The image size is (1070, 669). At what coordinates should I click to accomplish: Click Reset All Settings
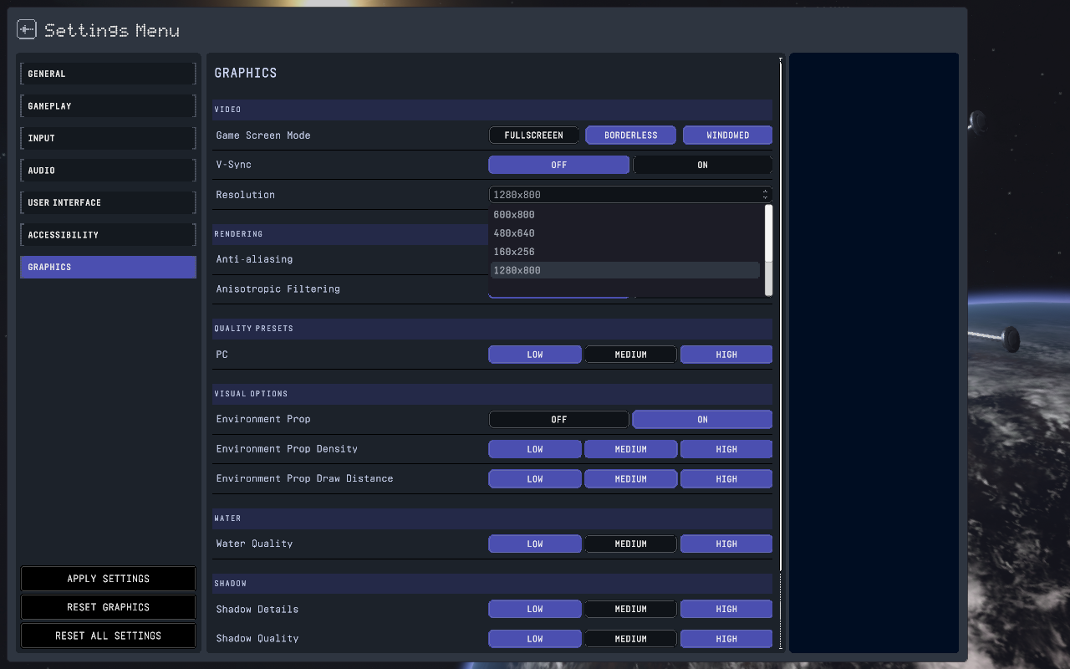pos(108,636)
